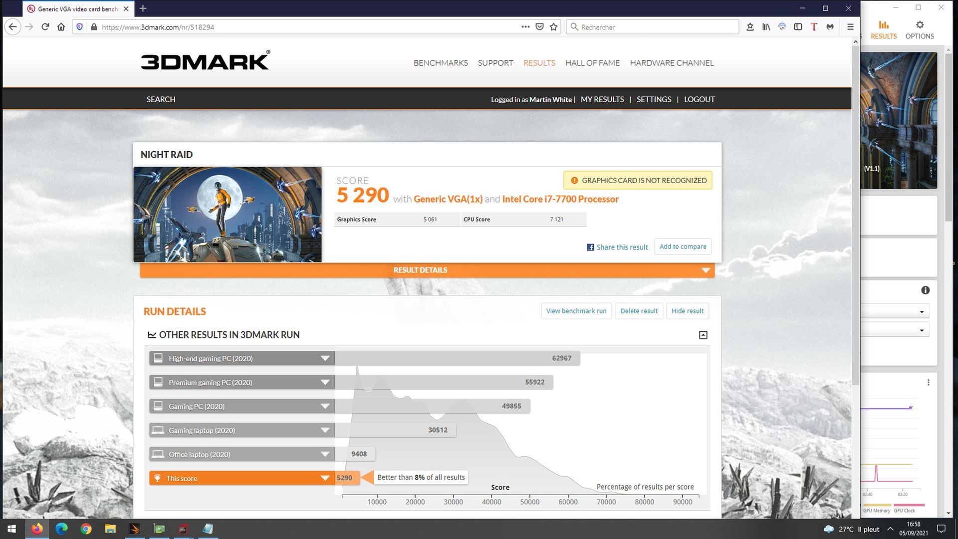Click SEARCH in dark nav bar
The width and height of the screenshot is (958, 539).
coord(161,99)
